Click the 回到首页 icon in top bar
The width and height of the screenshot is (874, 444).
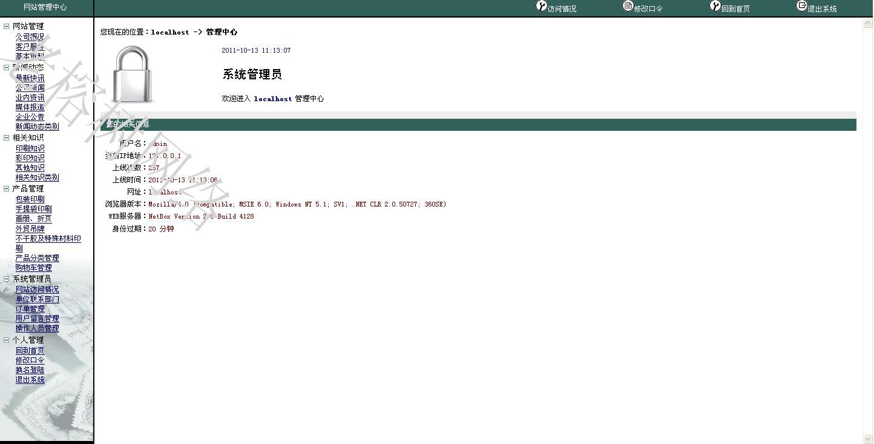click(715, 6)
